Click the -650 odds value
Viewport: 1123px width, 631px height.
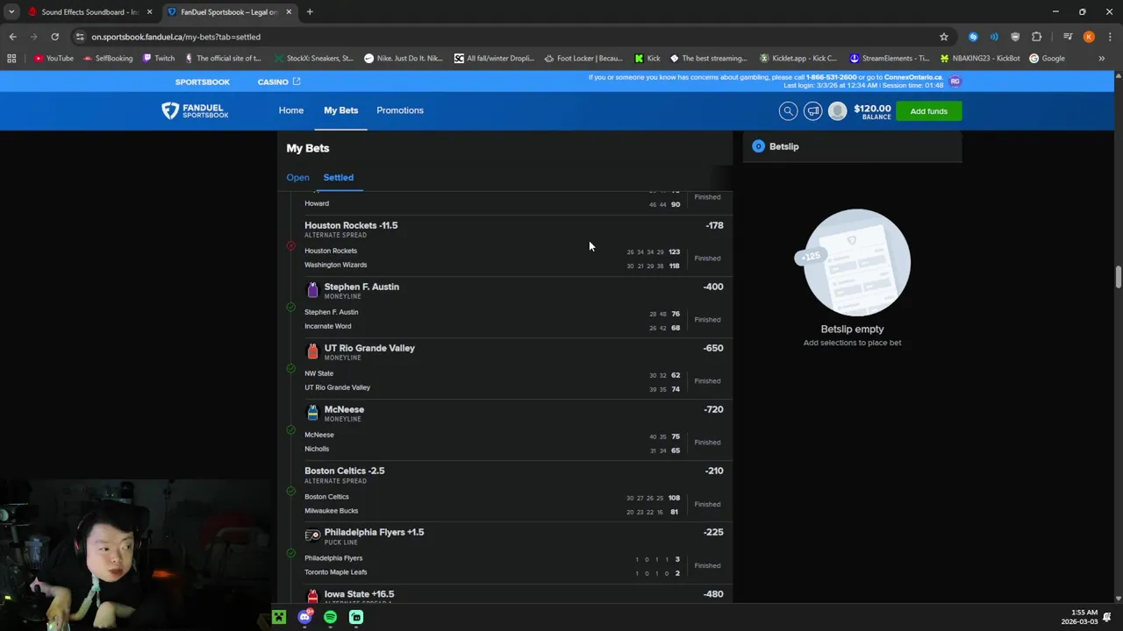click(x=713, y=348)
